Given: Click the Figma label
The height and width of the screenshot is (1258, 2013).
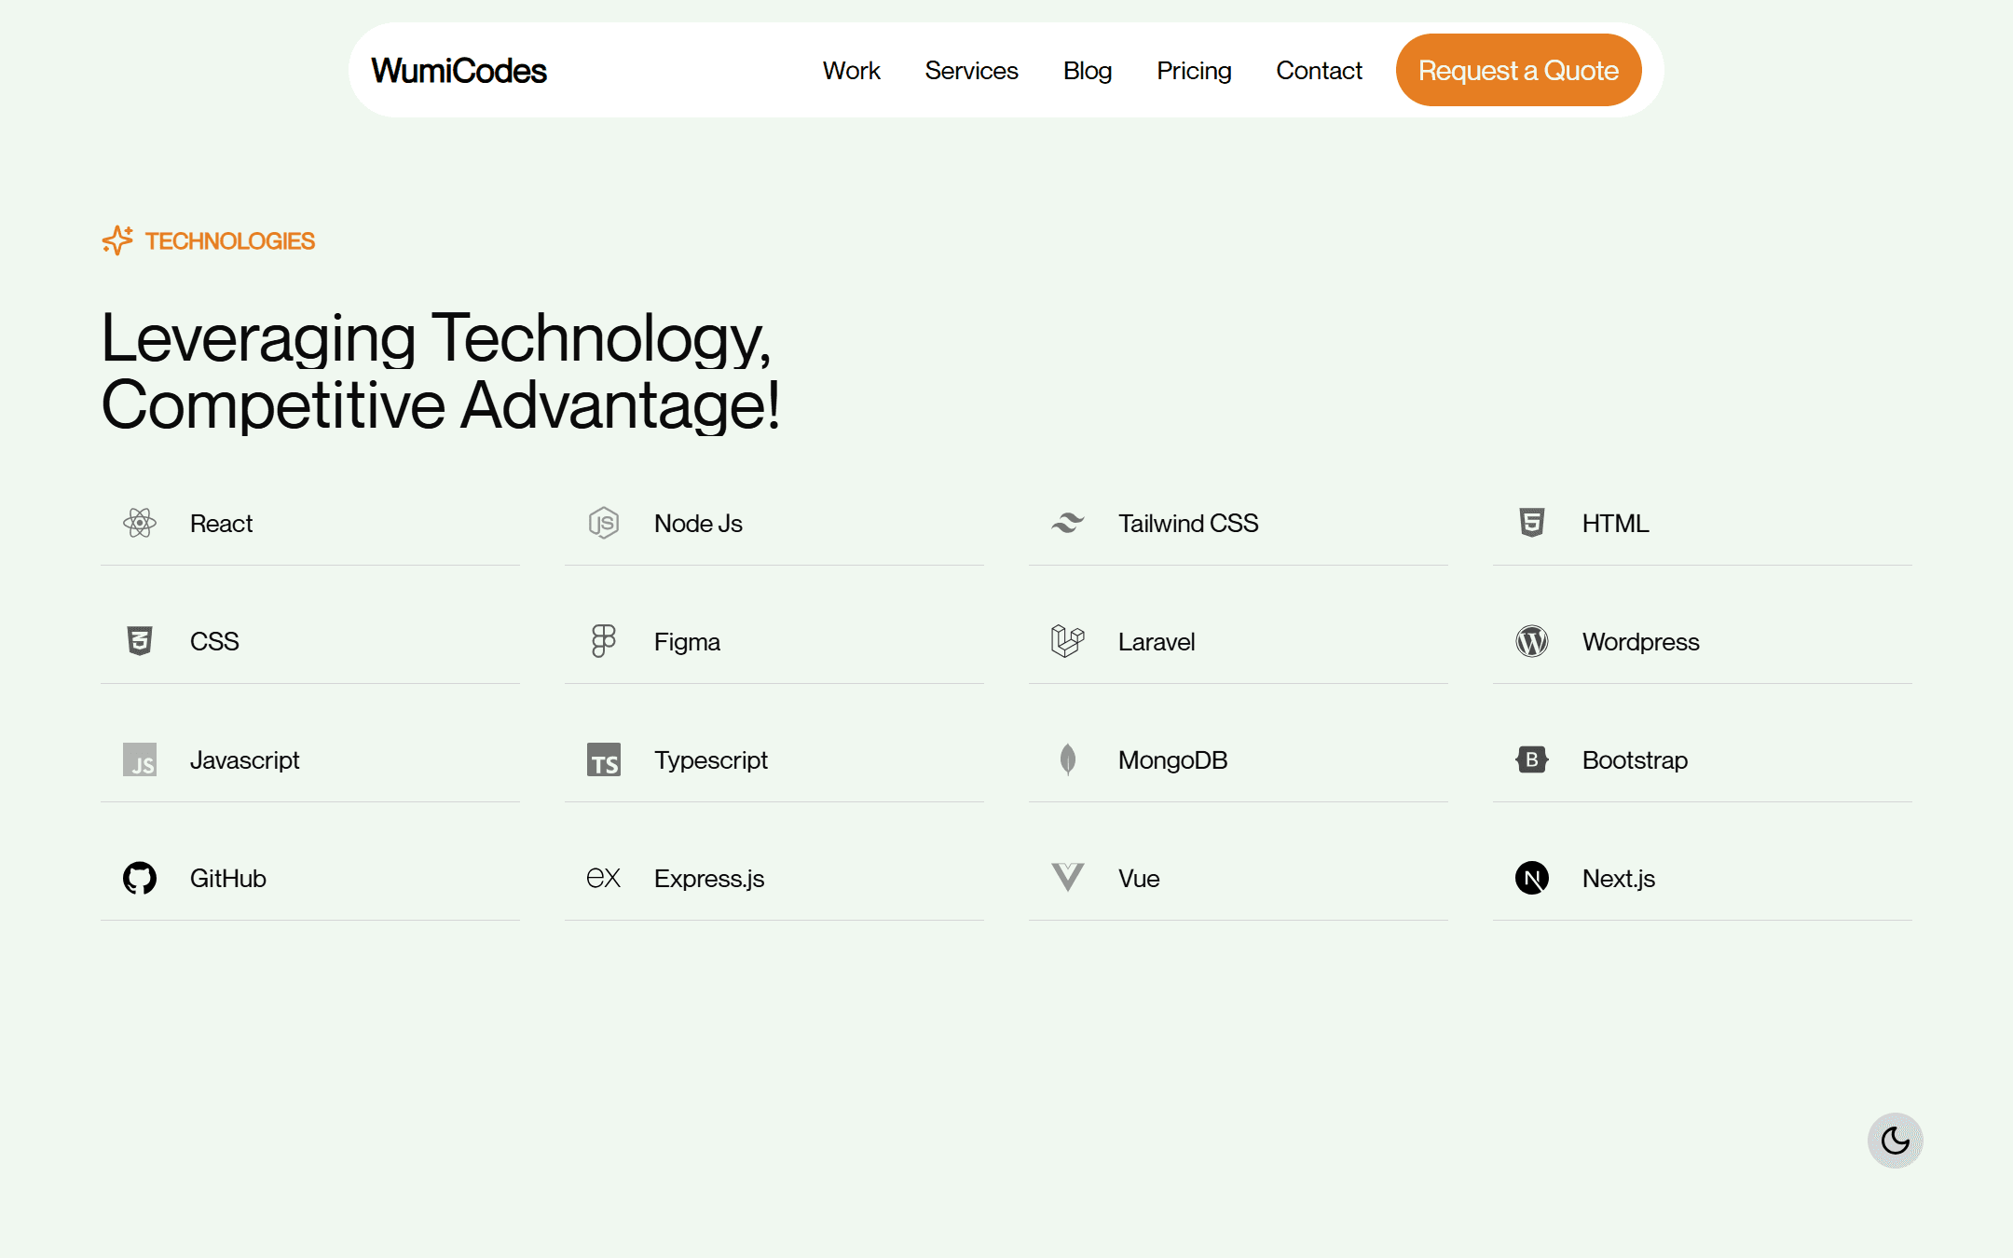Looking at the screenshot, I should pos(687,642).
